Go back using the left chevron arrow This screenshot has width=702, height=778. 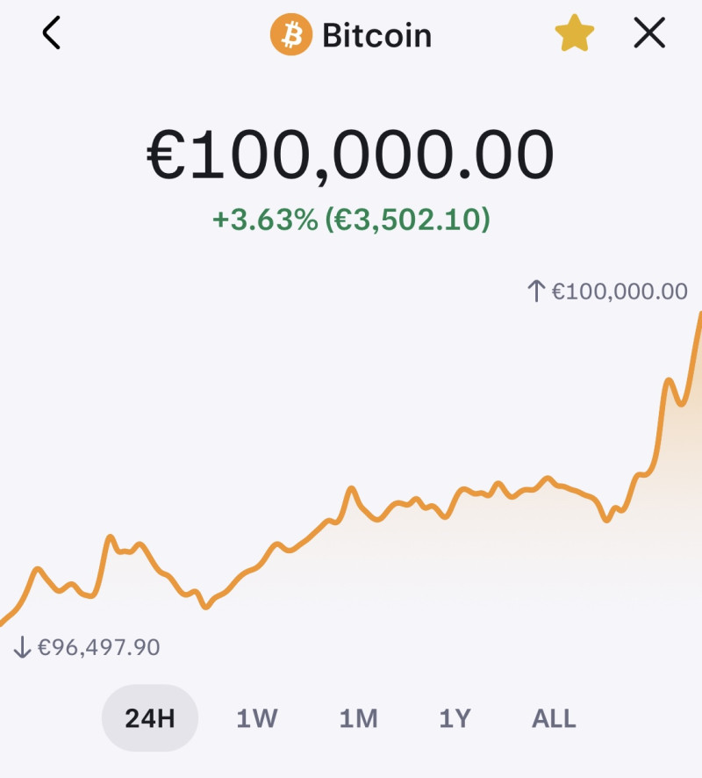(x=52, y=32)
